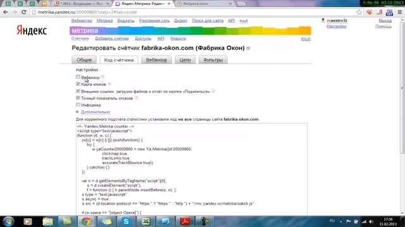Open Рекламная сеть link
The image size is (405, 227).
(x=154, y=21)
